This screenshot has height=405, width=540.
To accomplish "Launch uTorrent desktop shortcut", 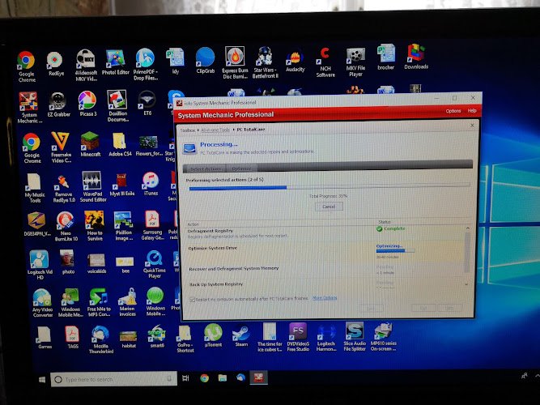I will pyautogui.click(x=213, y=335).
